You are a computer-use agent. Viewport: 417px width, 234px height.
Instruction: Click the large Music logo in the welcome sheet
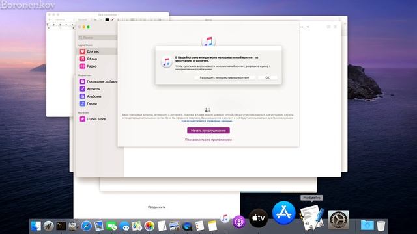tap(208, 42)
